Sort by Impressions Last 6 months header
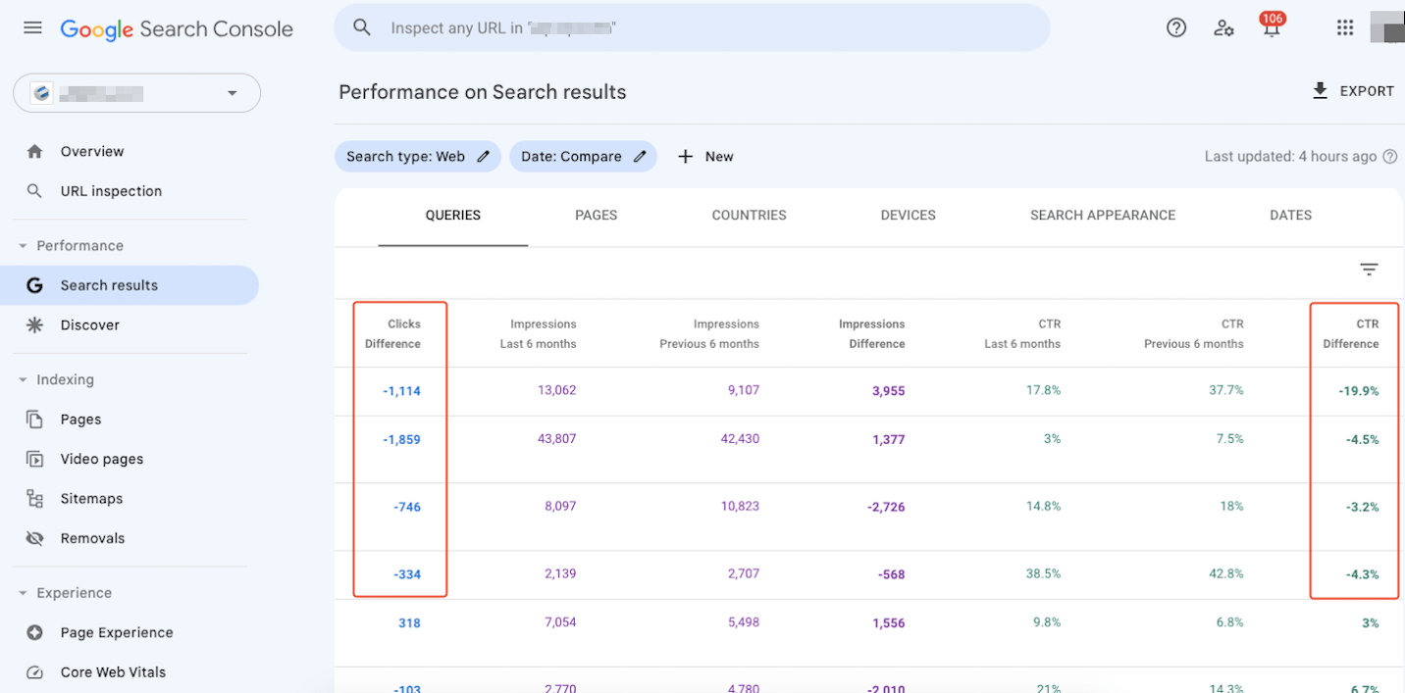The width and height of the screenshot is (1405, 693). tap(538, 334)
